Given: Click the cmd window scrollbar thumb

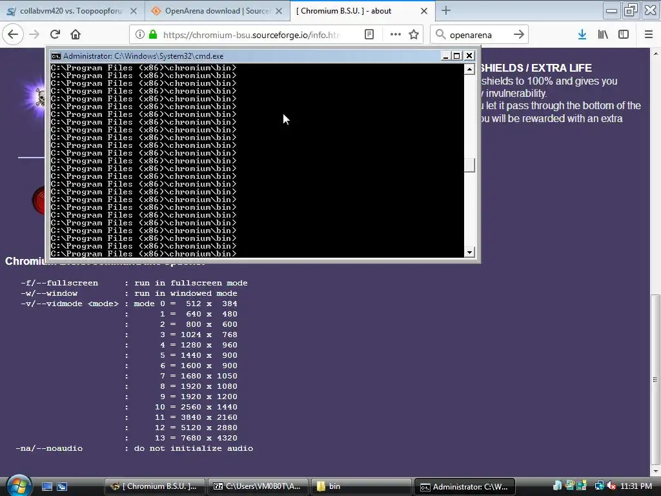Looking at the screenshot, I should pos(469,165).
